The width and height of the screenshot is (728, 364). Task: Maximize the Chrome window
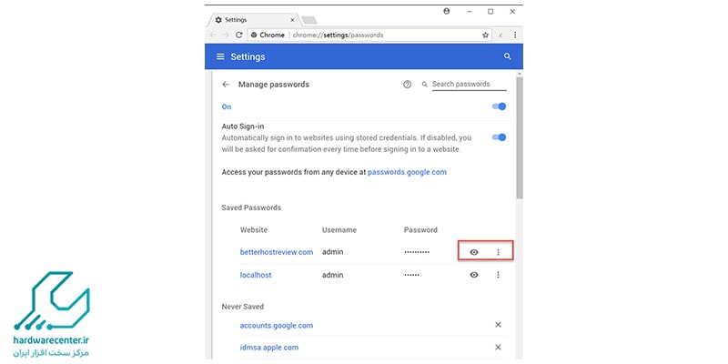[x=490, y=12]
